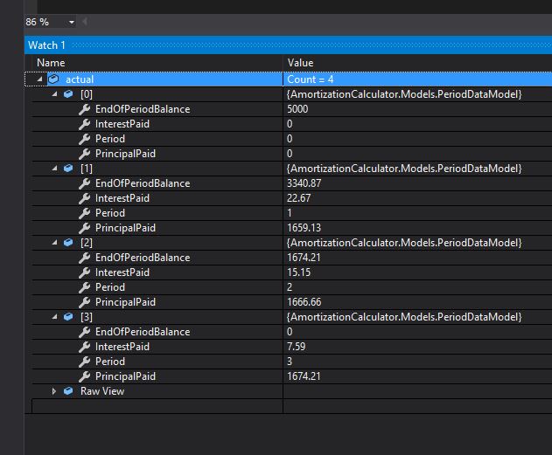Collapse the actual variable tree node
The width and height of the screenshot is (552, 455).
(40, 79)
